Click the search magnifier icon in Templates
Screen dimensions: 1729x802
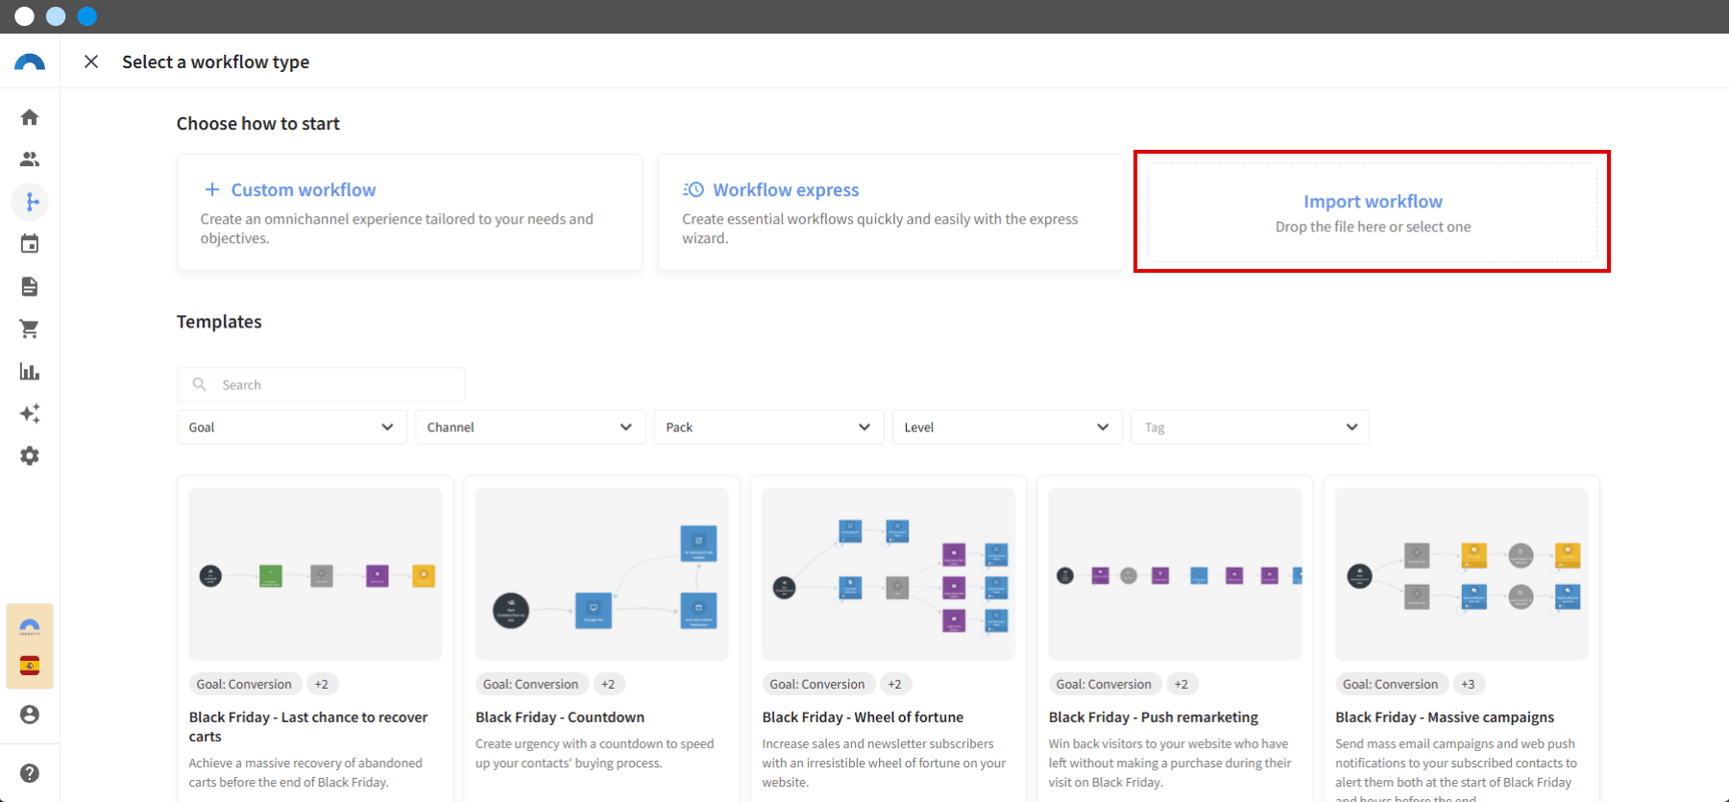200,384
